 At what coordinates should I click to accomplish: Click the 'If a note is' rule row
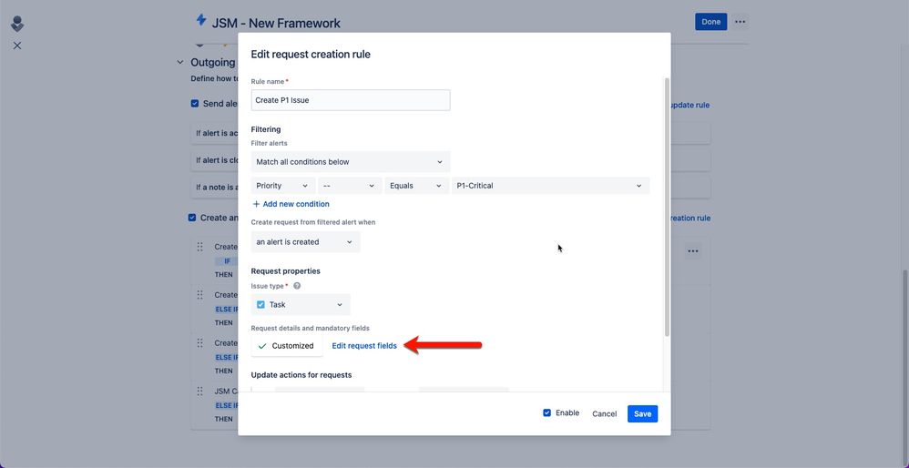coord(214,187)
